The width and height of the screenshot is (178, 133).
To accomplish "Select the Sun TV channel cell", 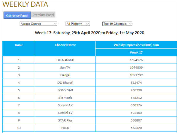I will pyautogui.click(x=65, y=67).
